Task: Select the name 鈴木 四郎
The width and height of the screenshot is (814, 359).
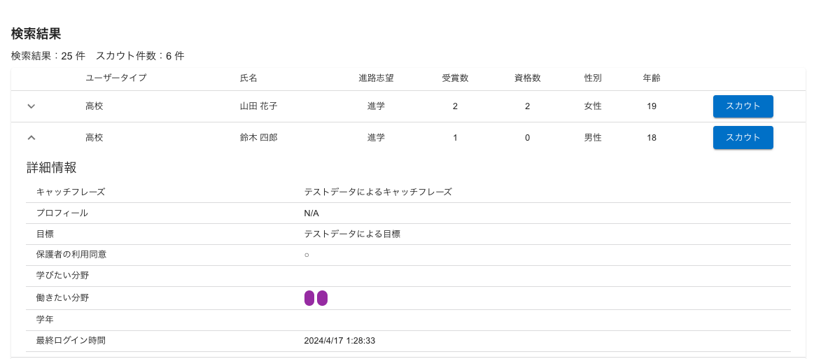Action: point(258,137)
